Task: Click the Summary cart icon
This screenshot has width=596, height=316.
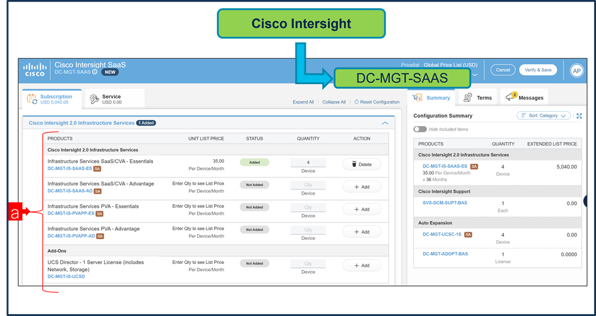Action: 417,98
